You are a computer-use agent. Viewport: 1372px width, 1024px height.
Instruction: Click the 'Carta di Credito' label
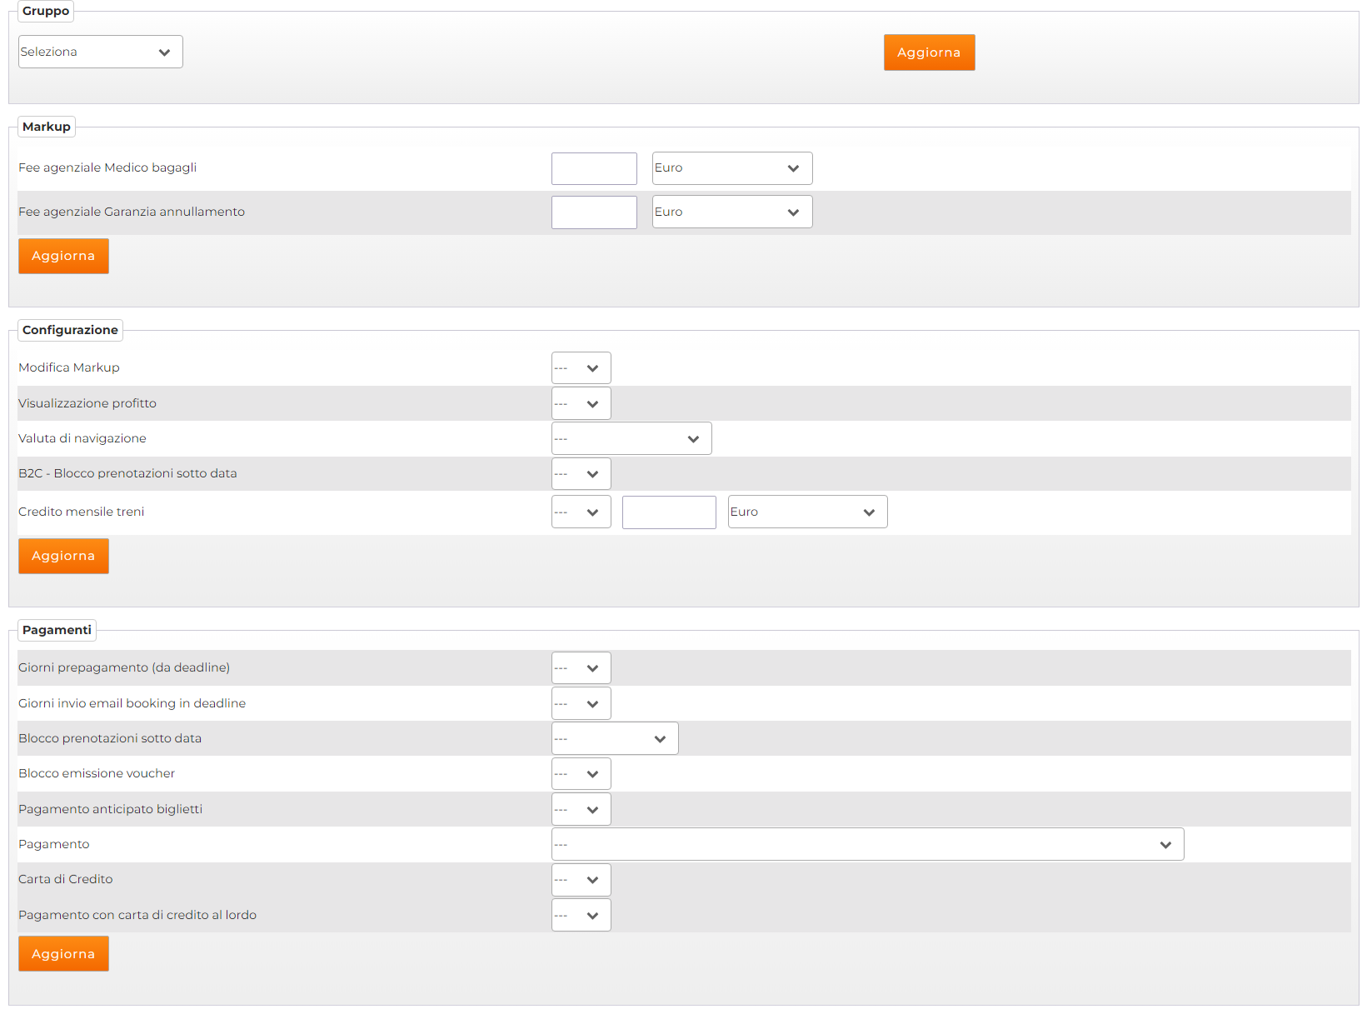(x=66, y=879)
